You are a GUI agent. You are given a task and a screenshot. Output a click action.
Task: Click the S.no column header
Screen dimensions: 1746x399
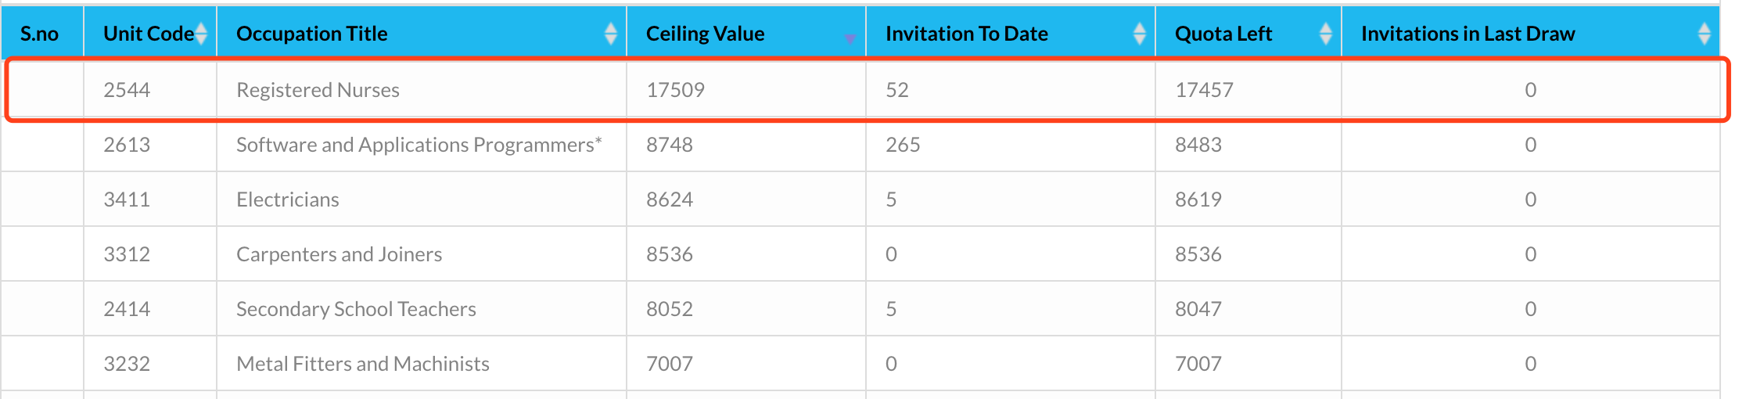click(x=40, y=34)
